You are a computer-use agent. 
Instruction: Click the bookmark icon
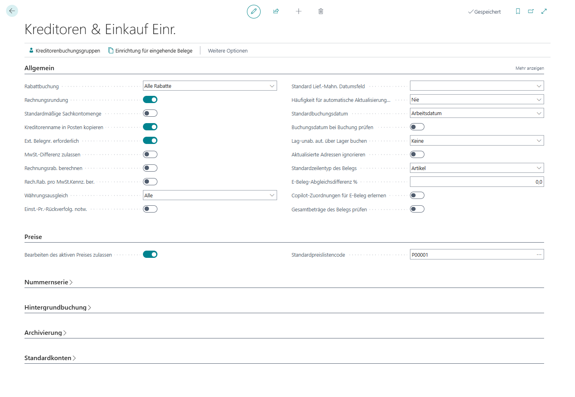pos(518,11)
